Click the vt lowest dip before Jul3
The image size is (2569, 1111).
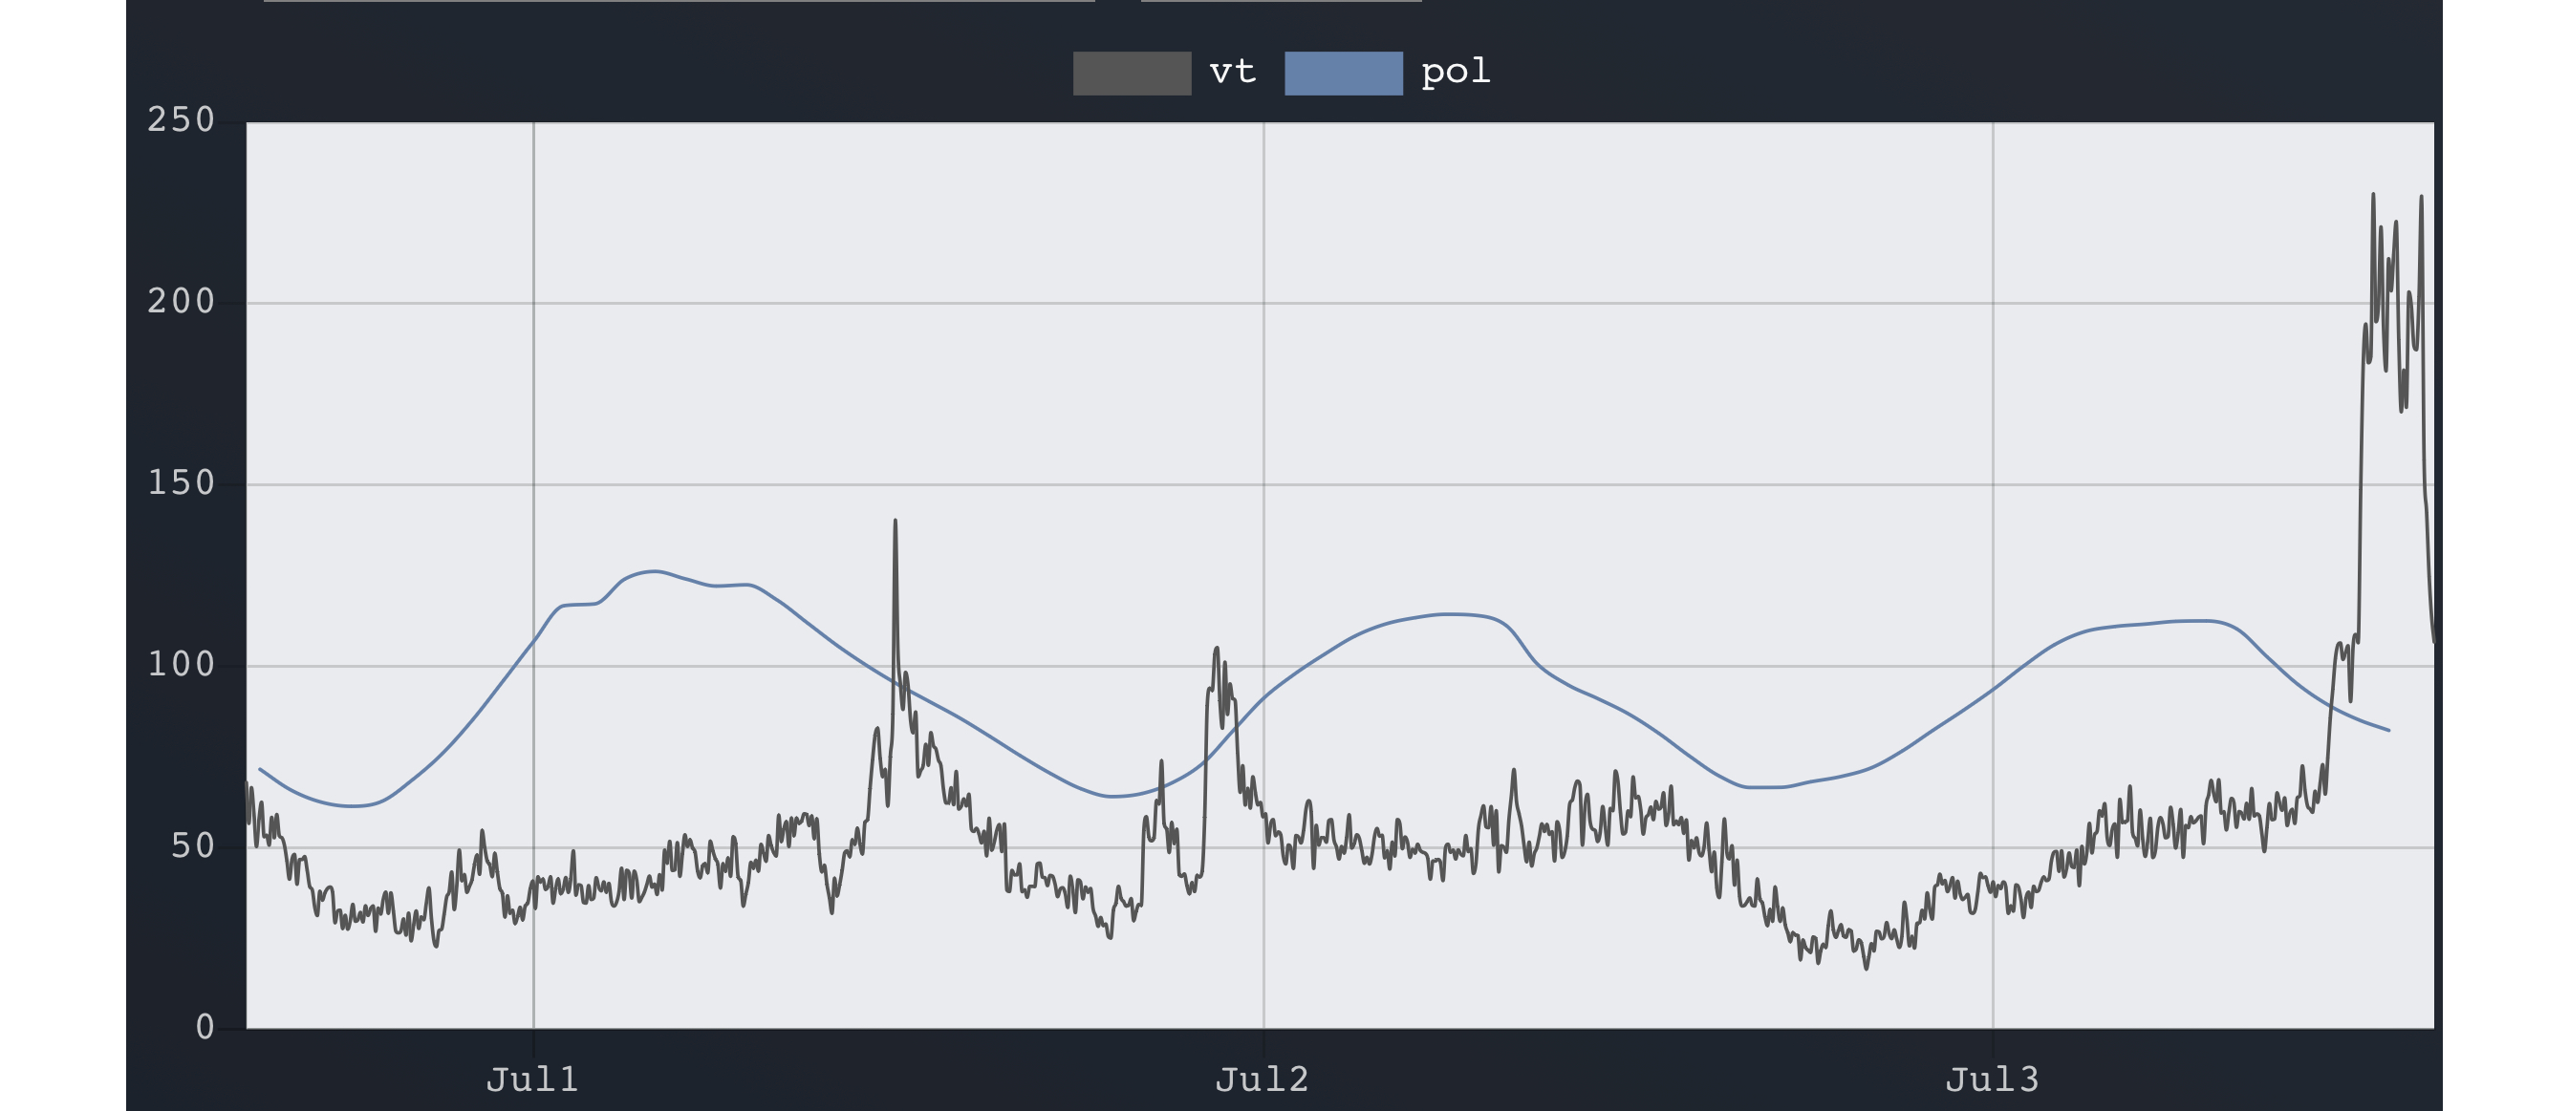click(x=1867, y=968)
